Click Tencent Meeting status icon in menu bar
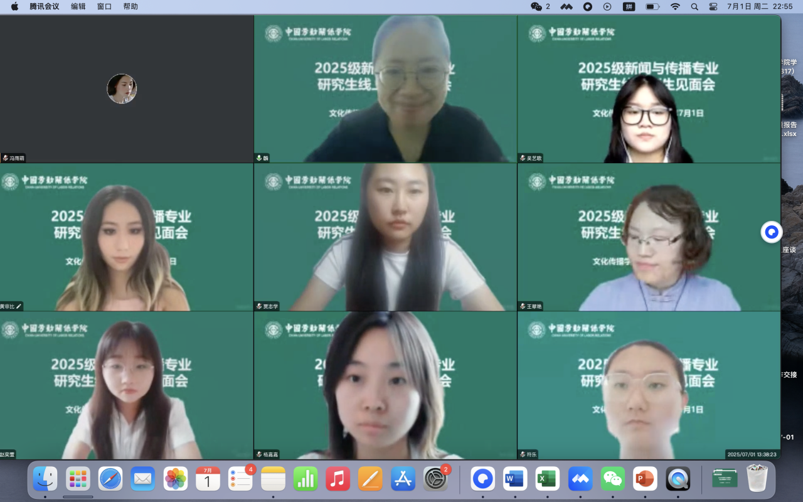803x502 pixels. 566,6
